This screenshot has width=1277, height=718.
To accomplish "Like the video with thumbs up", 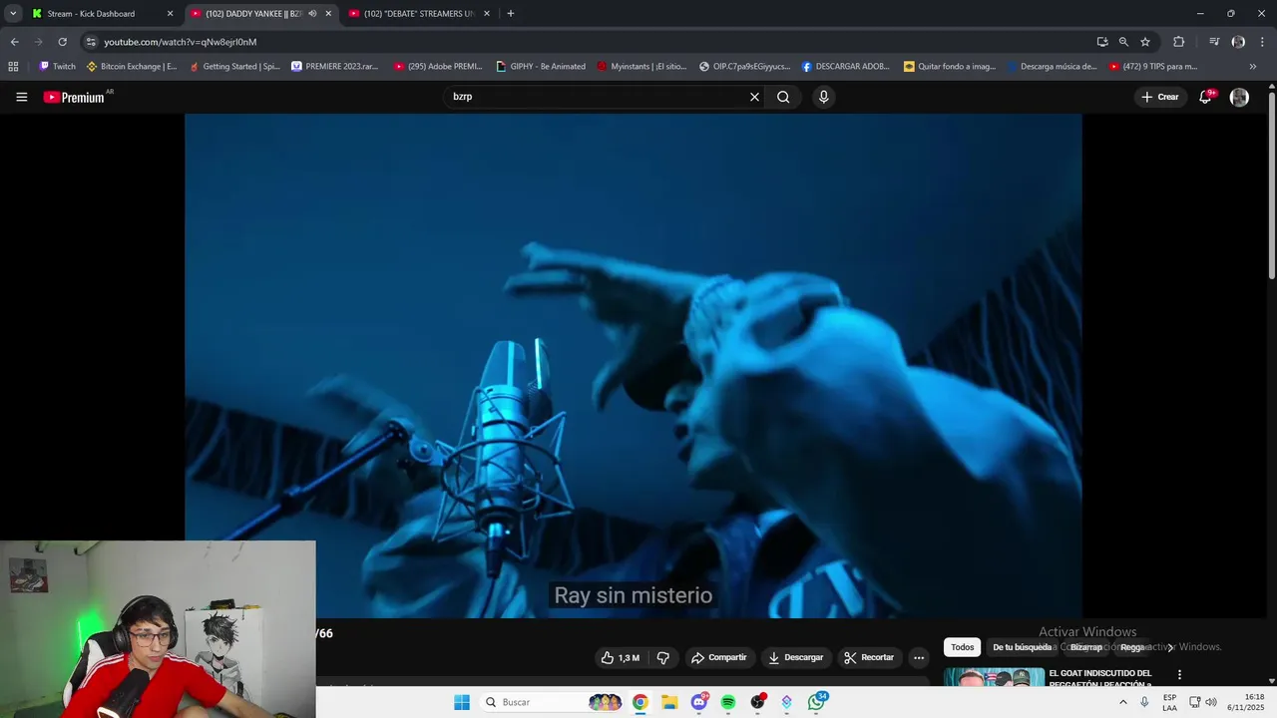I will [x=620, y=657].
